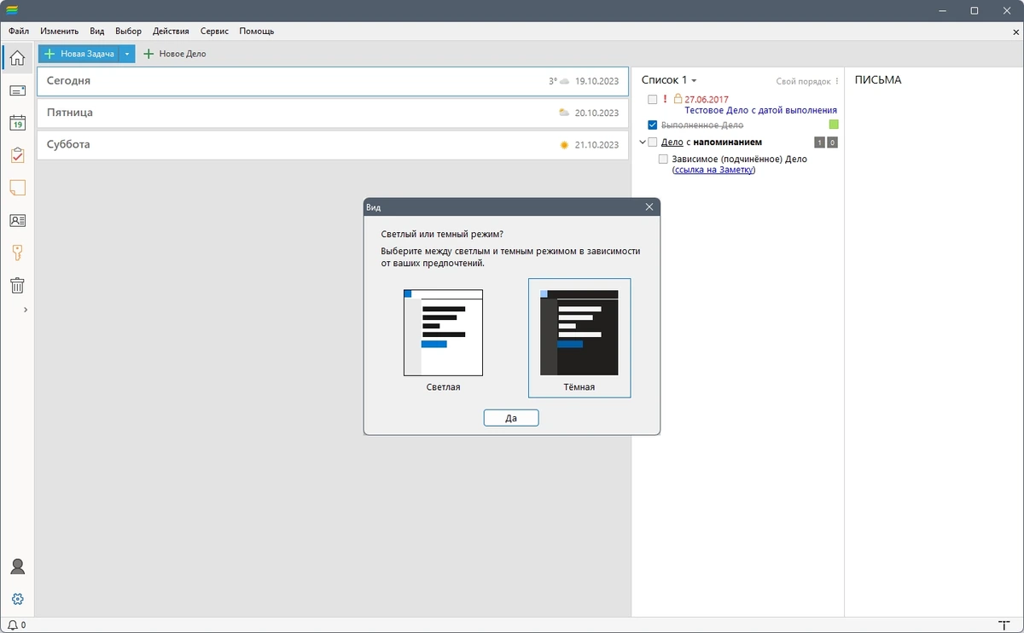
Task: Tick the Зависимое (подчинённое) Дело checkbox
Action: [664, 159]
